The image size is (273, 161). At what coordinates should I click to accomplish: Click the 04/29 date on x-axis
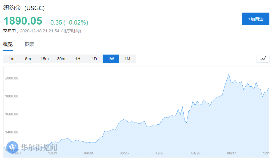click(88, 153)
